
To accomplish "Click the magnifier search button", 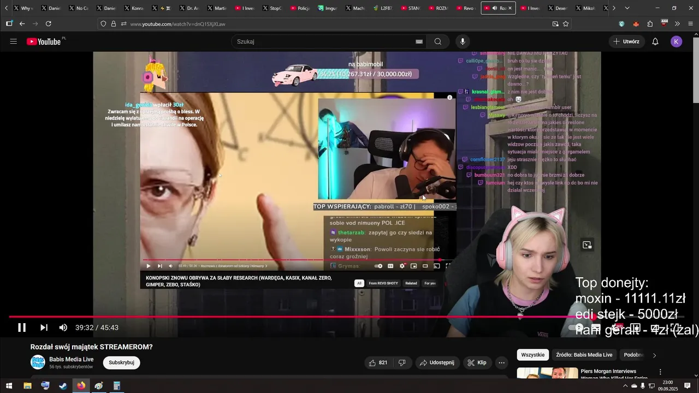I will (x=438, y=41).
